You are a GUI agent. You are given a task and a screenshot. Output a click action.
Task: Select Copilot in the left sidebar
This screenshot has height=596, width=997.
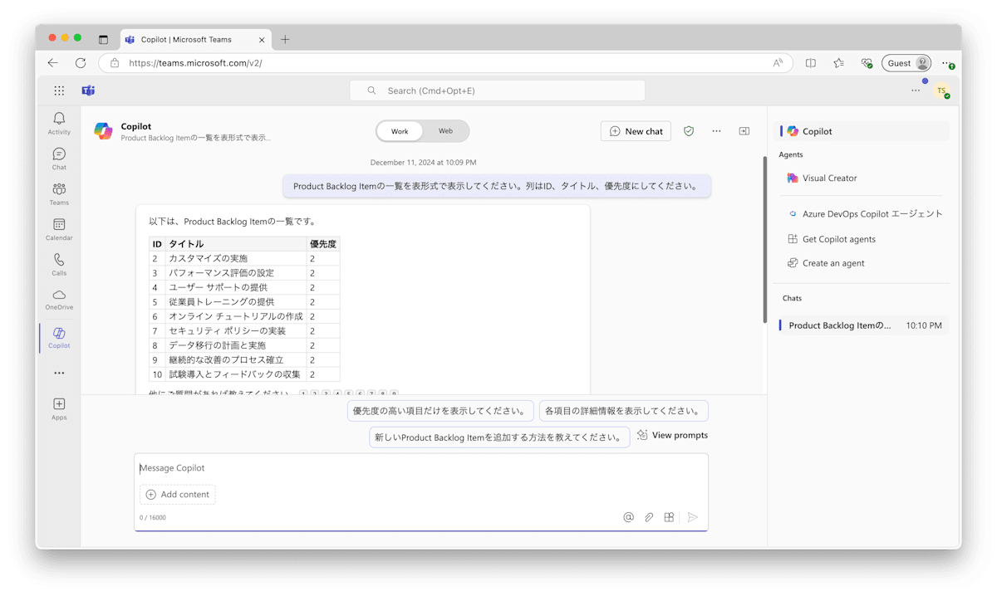(x=59, y=338)
